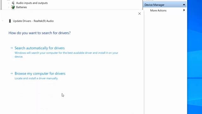Collapse the Device Manager actions section arrow
This screenshot has height=114, width=202.
(x=184, y=5)
